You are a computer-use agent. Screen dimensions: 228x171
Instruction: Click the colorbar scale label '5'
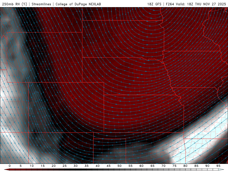point(21,166)
